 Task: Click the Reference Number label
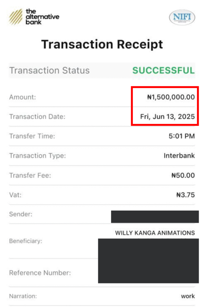coord(40,273)
